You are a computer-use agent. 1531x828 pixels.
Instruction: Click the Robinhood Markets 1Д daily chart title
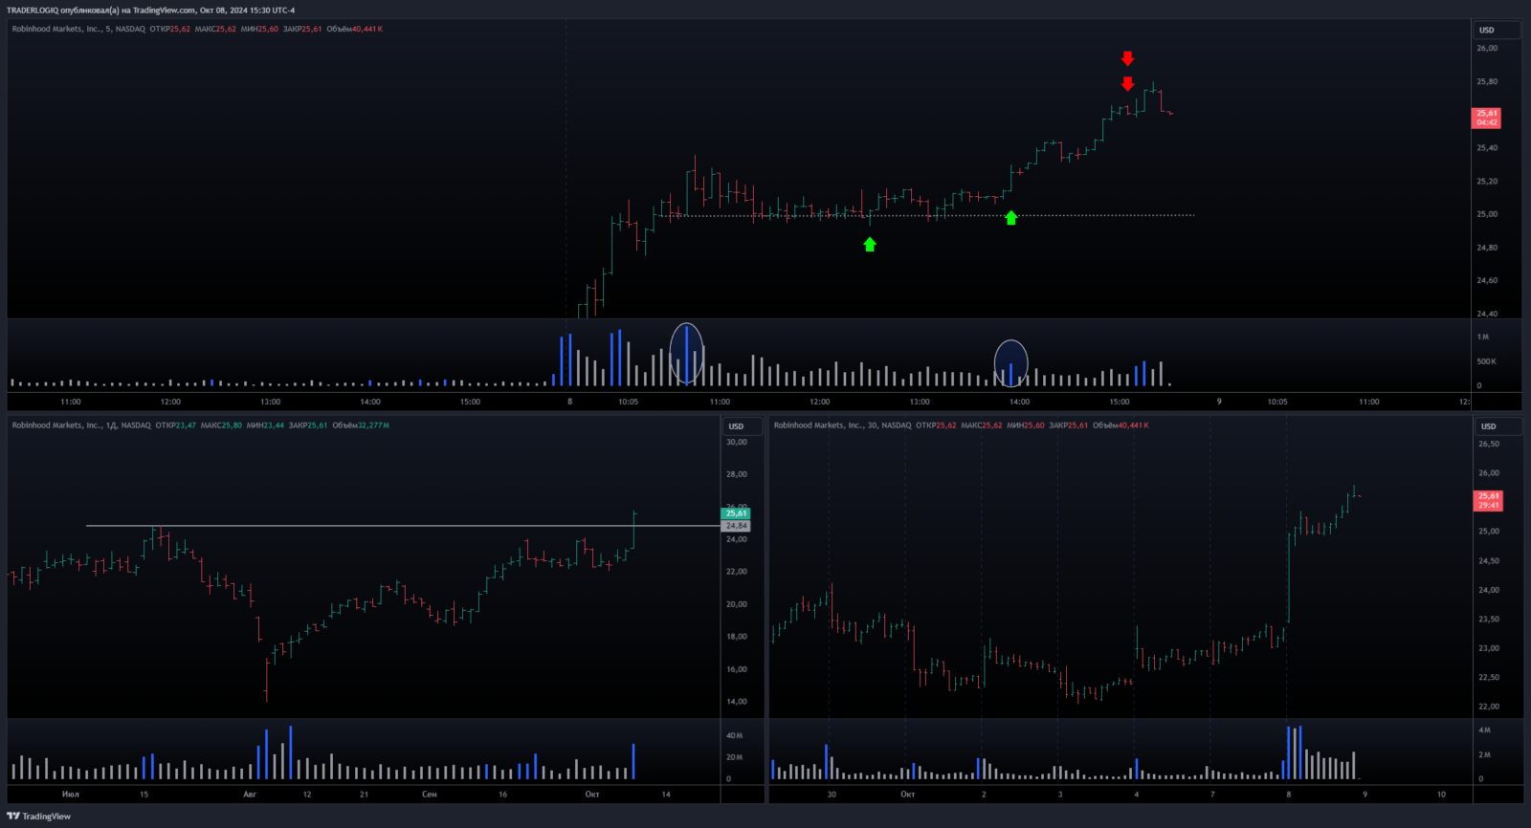[x=81, y=425]
